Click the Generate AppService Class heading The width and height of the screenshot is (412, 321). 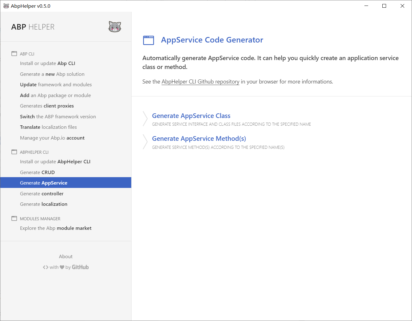pos(191,116)
